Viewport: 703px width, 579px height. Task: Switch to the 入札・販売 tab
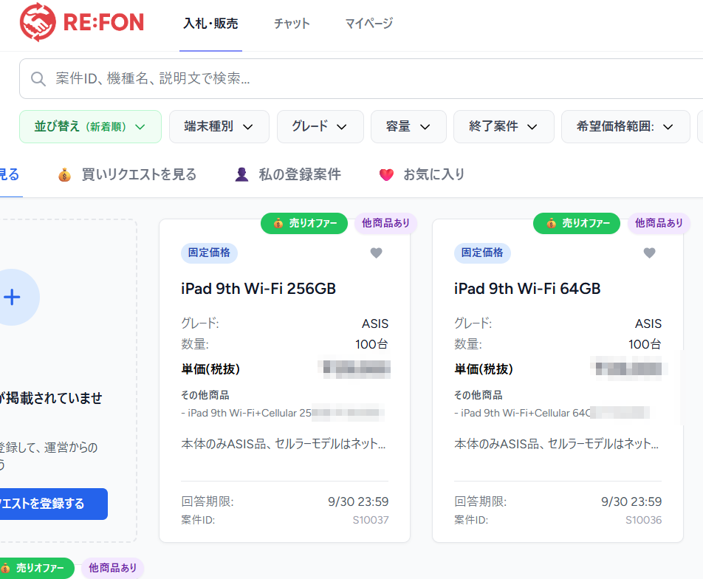pos(210,24)
